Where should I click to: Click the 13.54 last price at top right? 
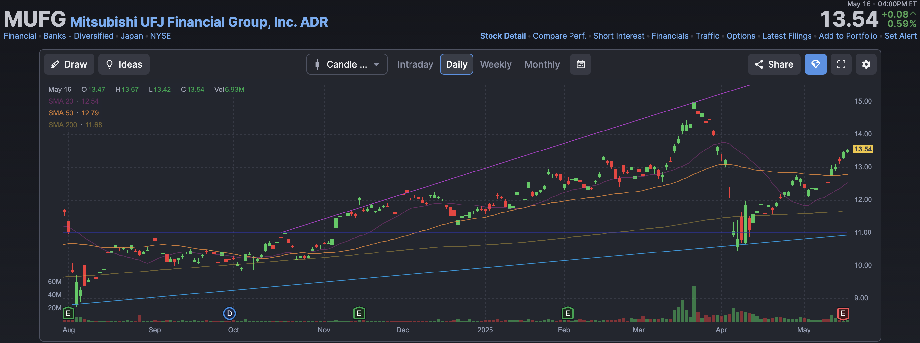(x=849, y=19)
